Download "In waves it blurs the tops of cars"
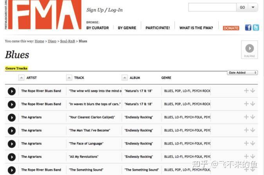Image resolution: width=264 pixels, height=175 pixels. point(253,104)
